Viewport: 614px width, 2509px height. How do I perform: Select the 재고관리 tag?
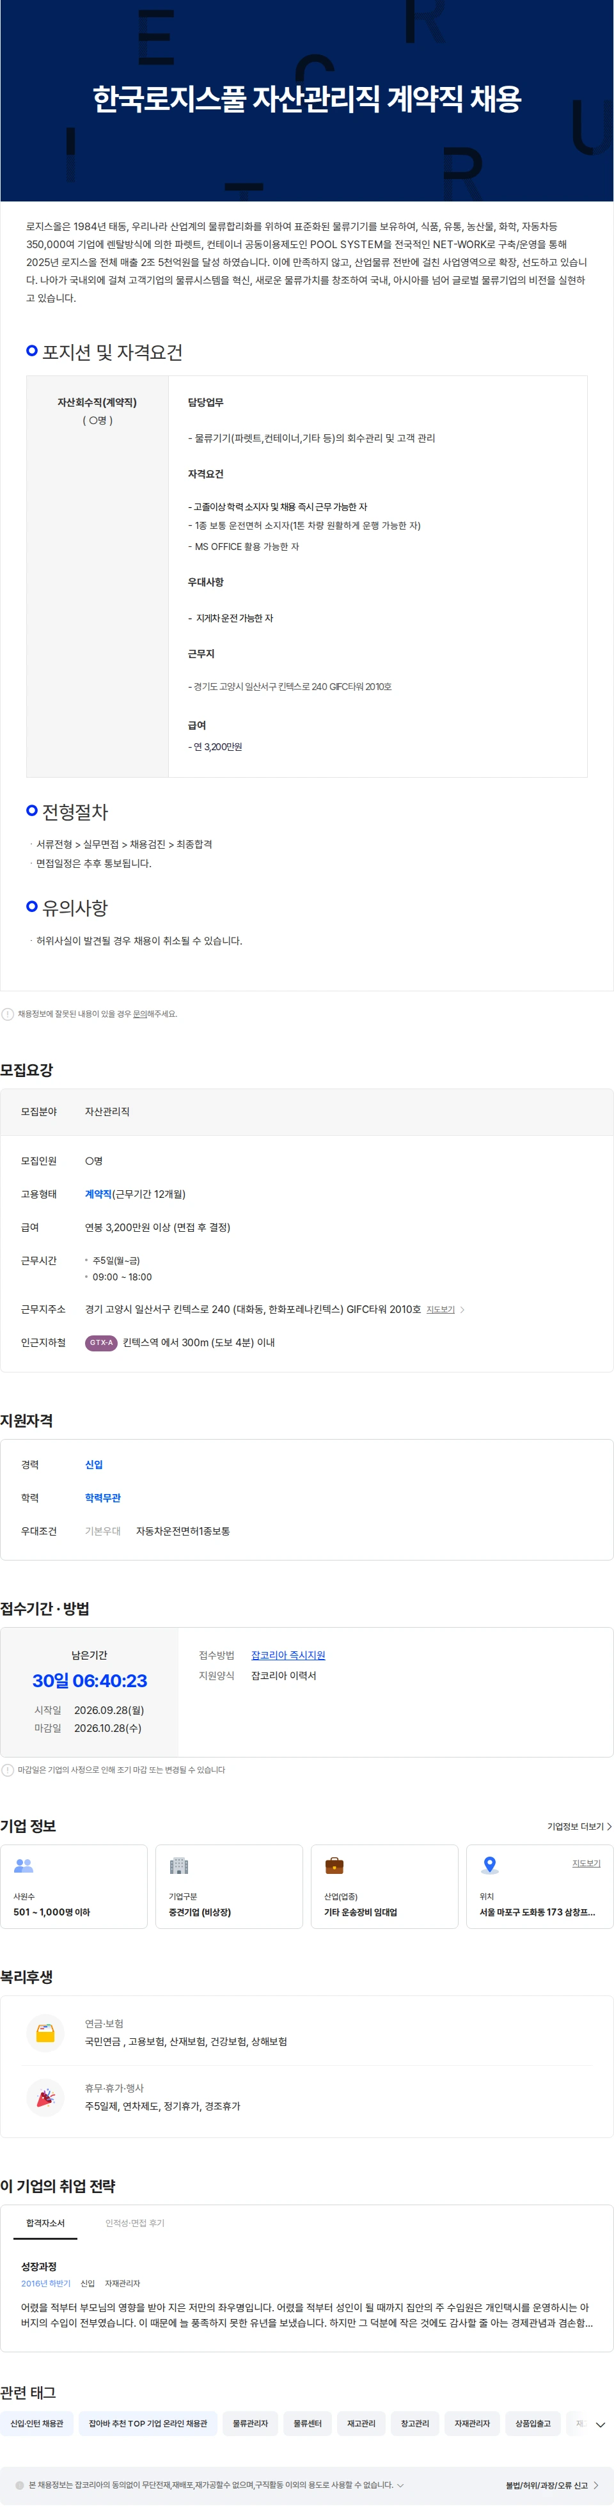click(361, 2423)
